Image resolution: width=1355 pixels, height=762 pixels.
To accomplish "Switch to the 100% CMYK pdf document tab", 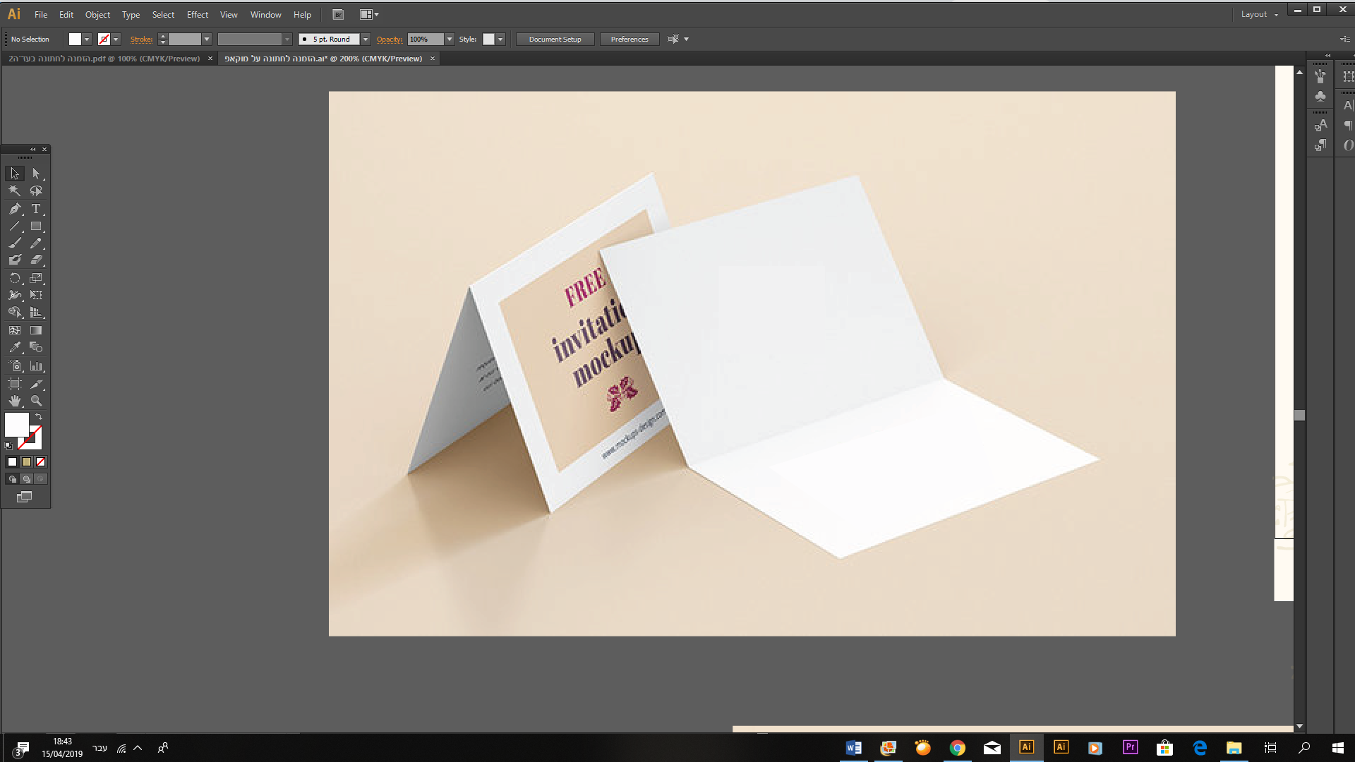I will pyautogui.click(x=106, y=59).
